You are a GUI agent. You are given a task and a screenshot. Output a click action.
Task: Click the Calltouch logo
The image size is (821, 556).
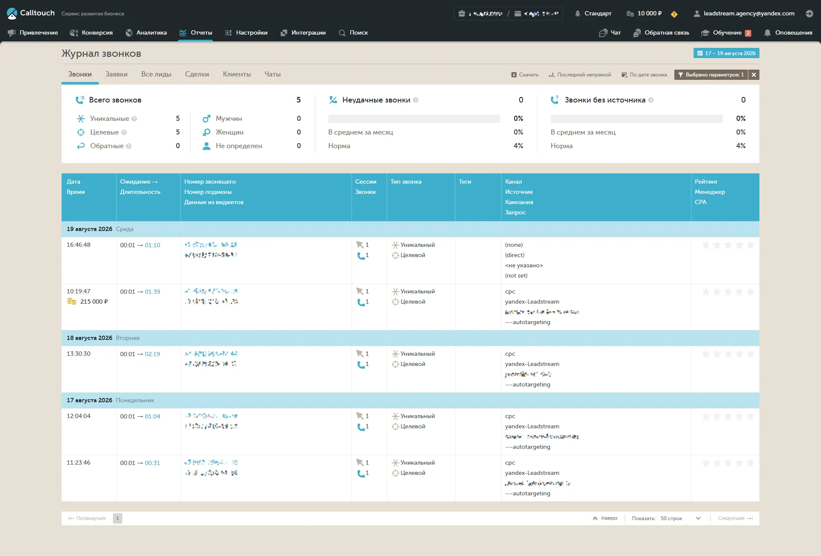[31, 13]
